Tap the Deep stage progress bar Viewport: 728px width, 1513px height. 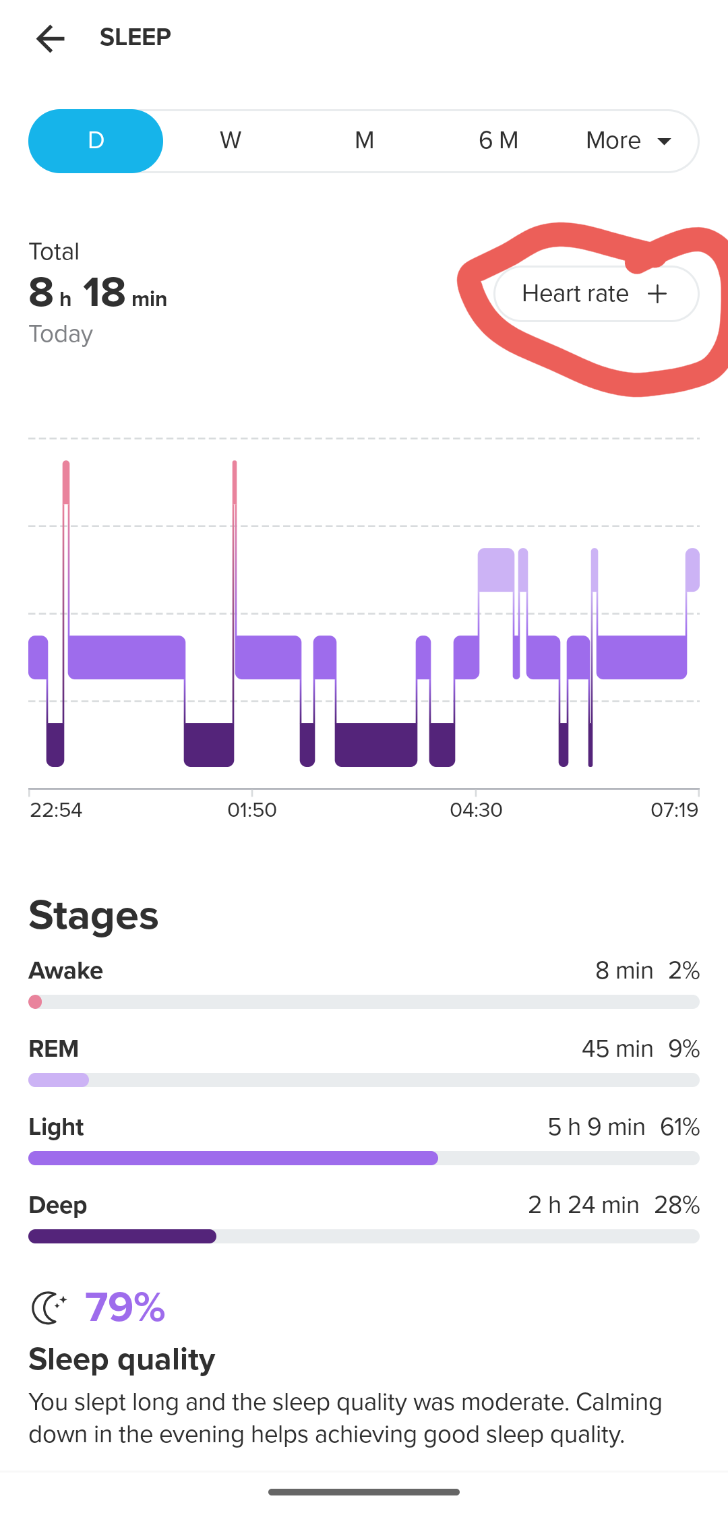tap(364, 1237)
